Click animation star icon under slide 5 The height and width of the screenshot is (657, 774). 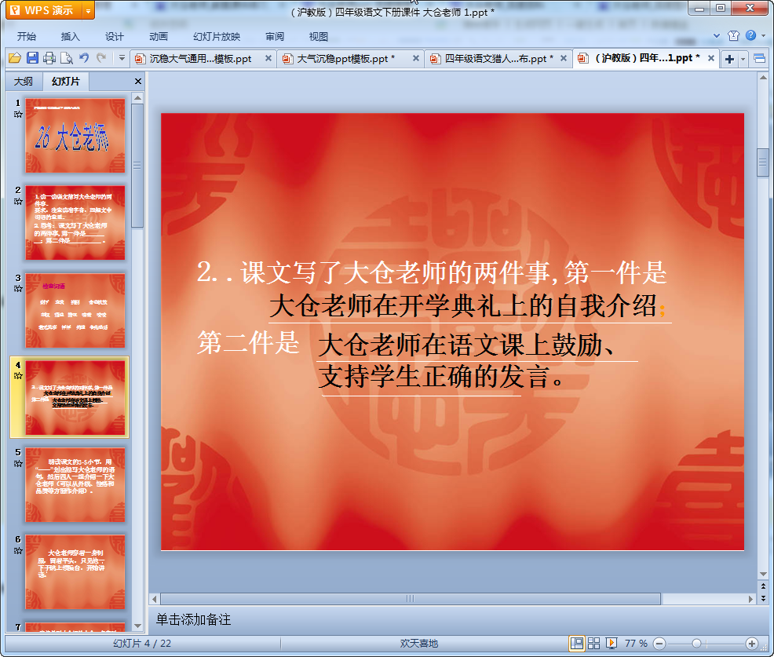pos(18,463)
